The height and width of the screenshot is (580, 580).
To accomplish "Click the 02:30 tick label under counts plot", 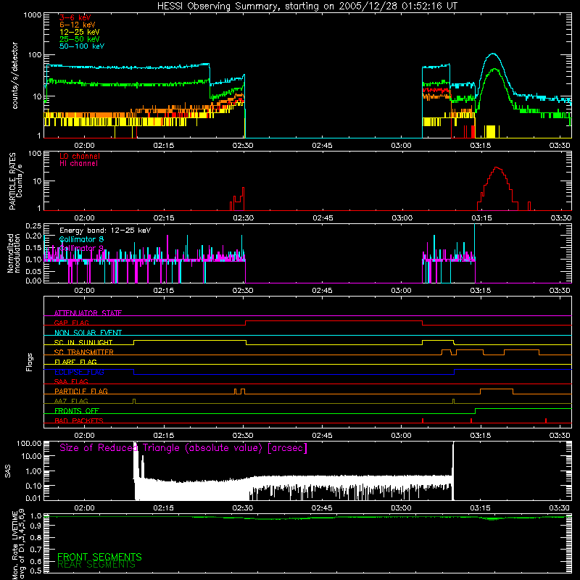I will click(243, 146).
